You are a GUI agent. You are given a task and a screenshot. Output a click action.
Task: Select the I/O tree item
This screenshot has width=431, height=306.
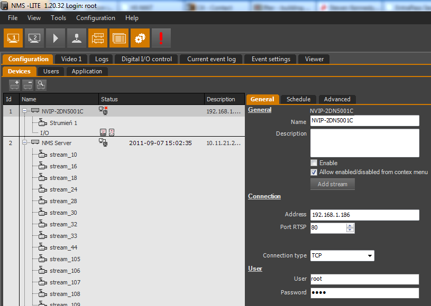coord(44,133)
